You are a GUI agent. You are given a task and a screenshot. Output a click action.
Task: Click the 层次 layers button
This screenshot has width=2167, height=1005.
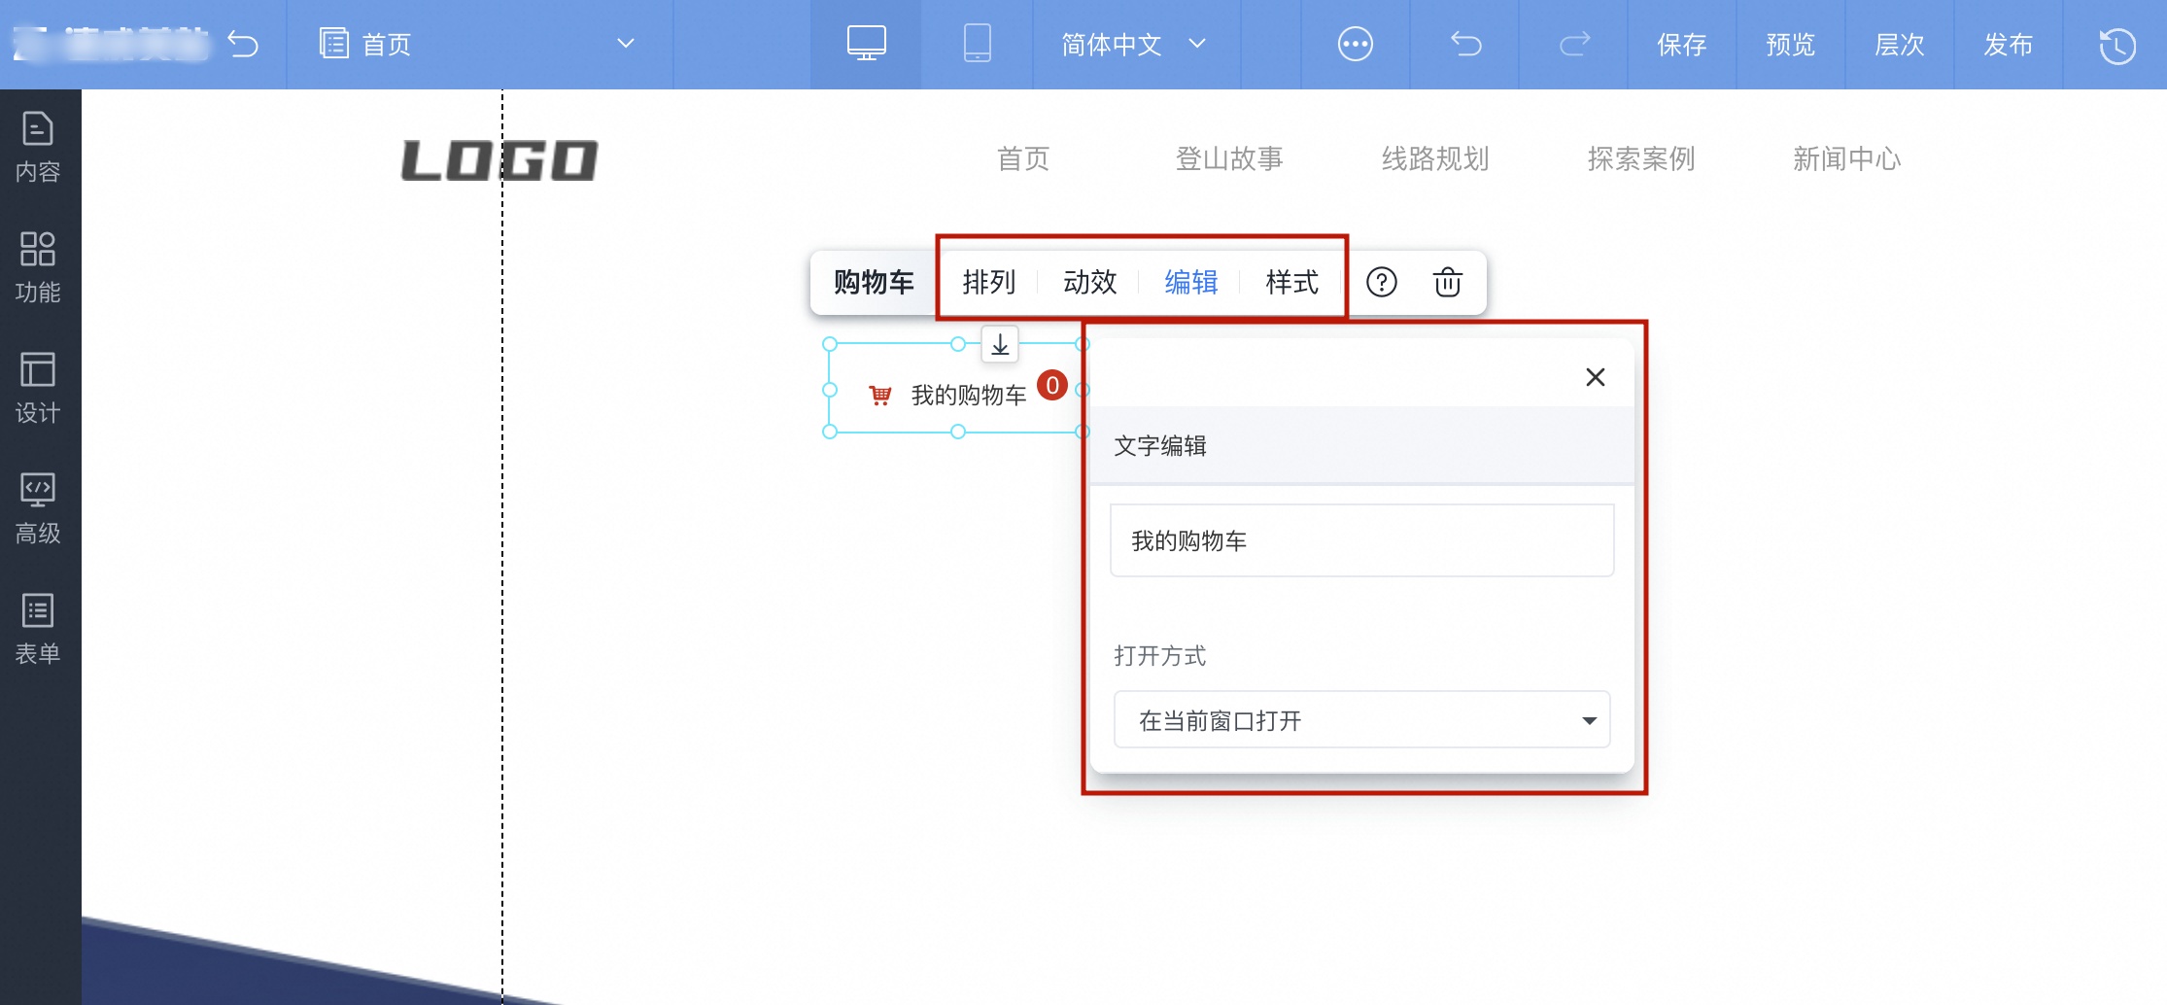click(x=1900, y=44)
